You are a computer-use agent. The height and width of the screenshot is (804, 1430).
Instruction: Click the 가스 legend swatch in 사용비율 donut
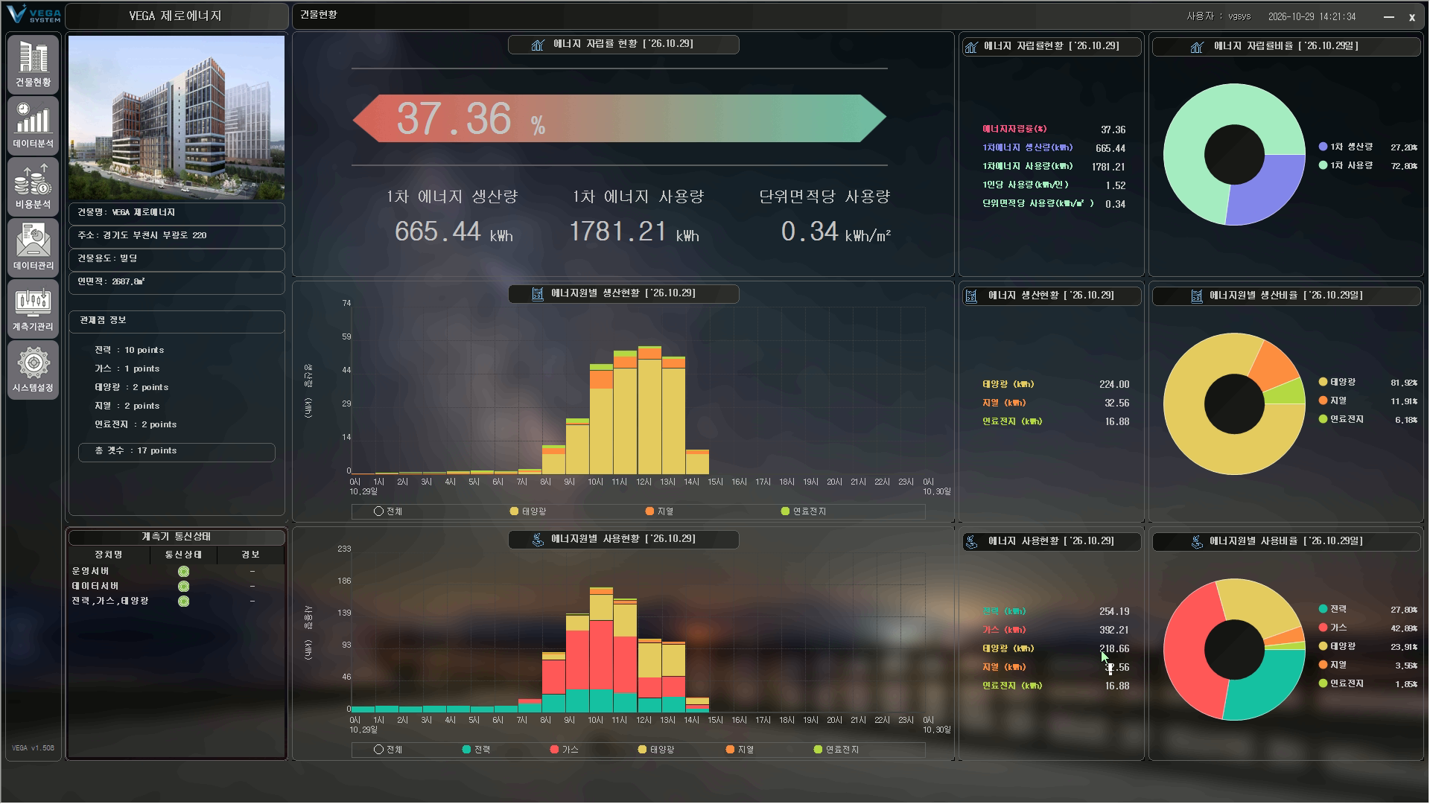(x=1323, y=628)
